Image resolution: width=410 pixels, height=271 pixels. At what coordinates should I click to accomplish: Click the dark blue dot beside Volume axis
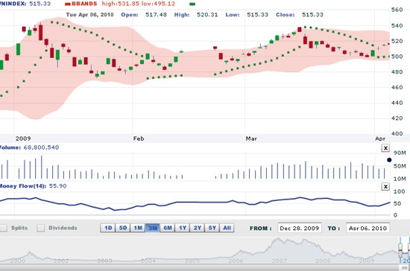(x=389, y=160)
